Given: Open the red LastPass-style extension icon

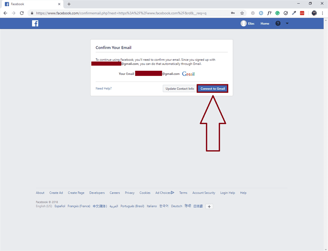Looking at the screenshot, I should click(302, 13).
